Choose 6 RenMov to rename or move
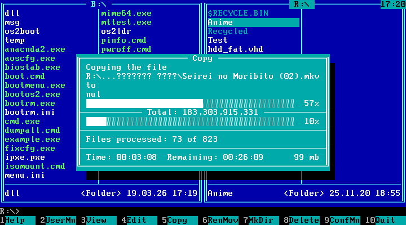The image size is (406, 225). point(222,220)
